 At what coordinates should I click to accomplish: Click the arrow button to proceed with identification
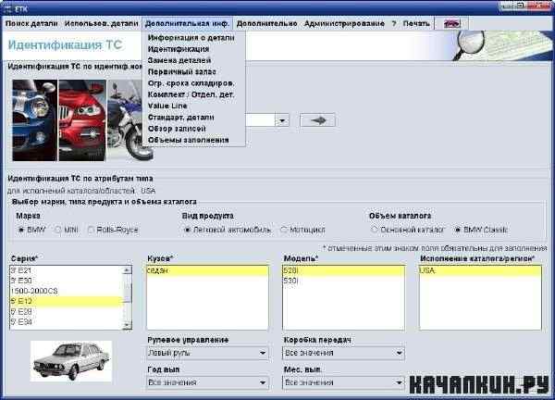318,120
